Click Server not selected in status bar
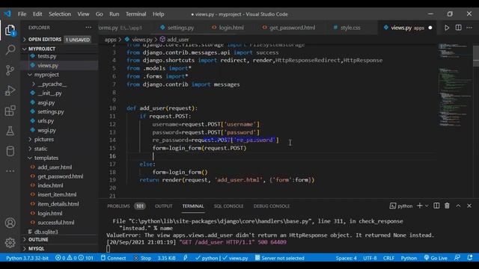Image resolution: width=479 pixels, height=269 pixels. point(279,258)
